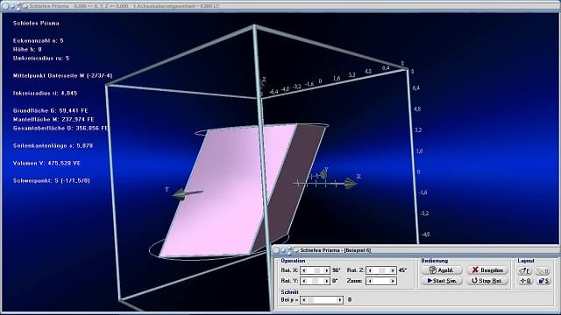Click the Schnitt 'Bei y' right arrow

(x=339, y=299)
